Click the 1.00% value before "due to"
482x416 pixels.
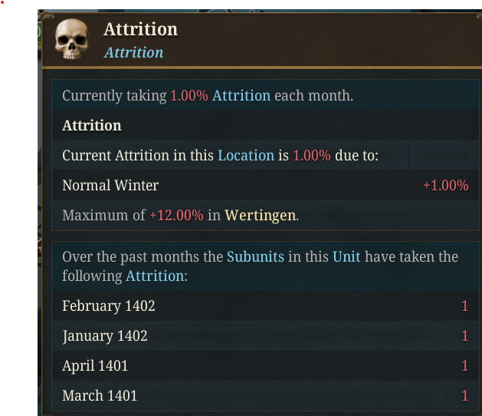tap(312, 155)
